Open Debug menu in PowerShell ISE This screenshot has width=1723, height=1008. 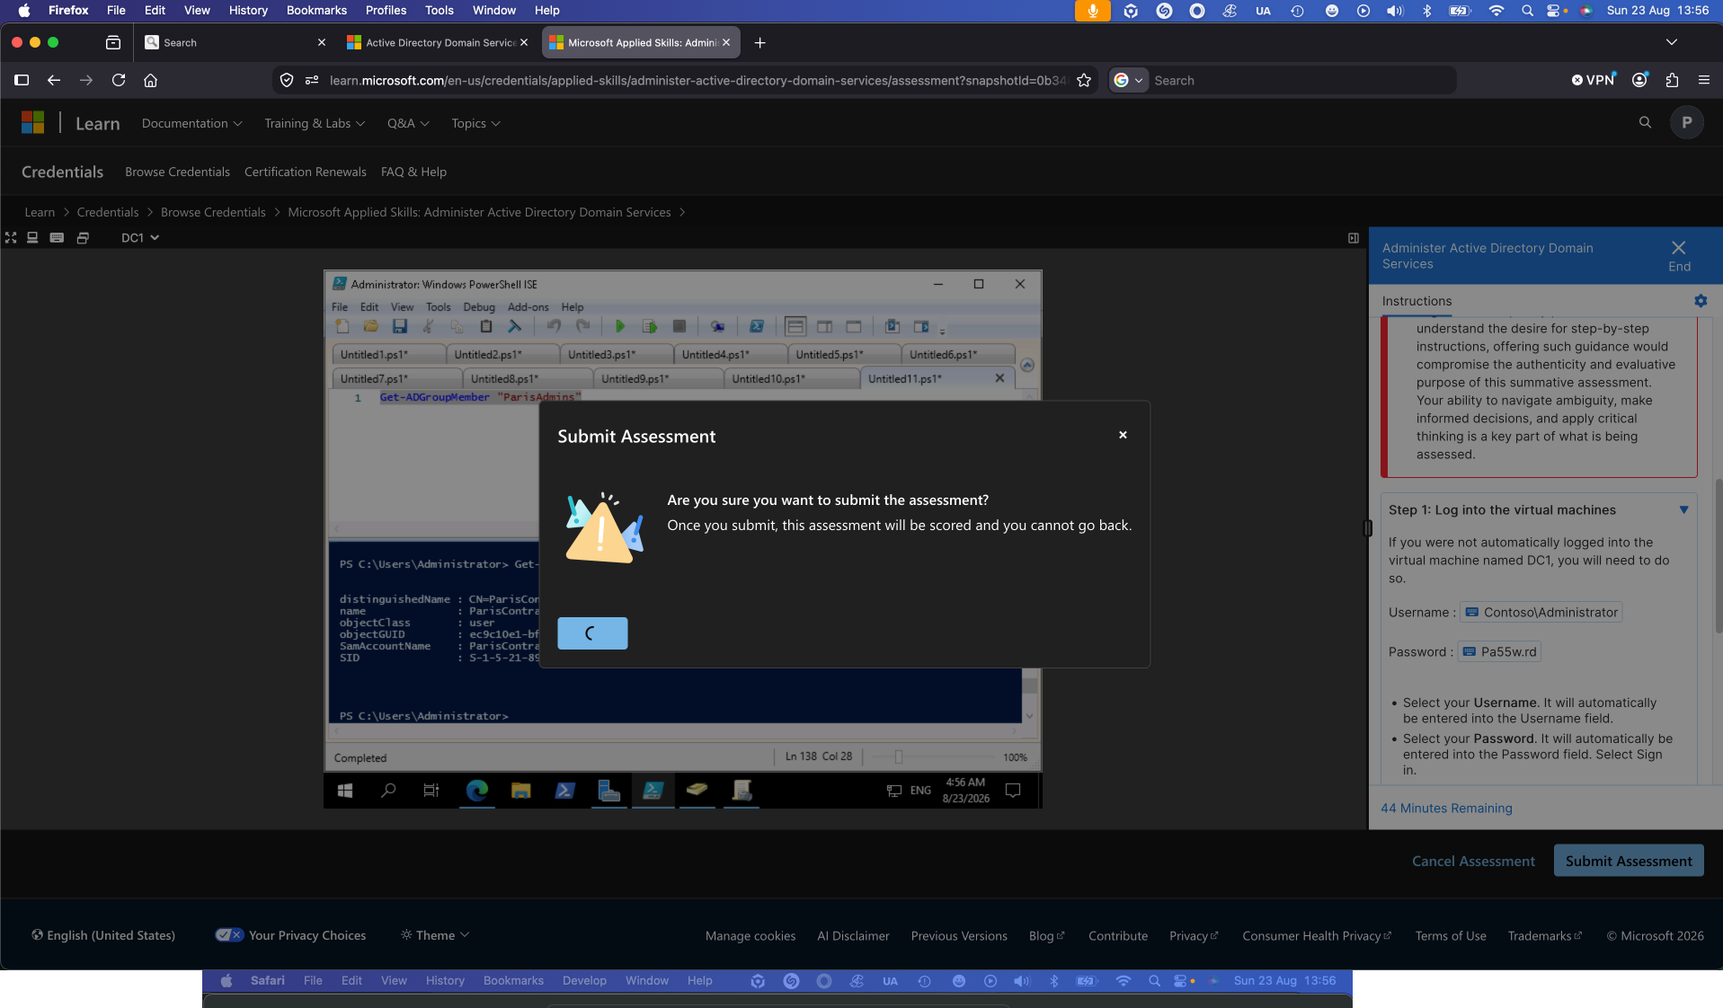coord(479,307)
